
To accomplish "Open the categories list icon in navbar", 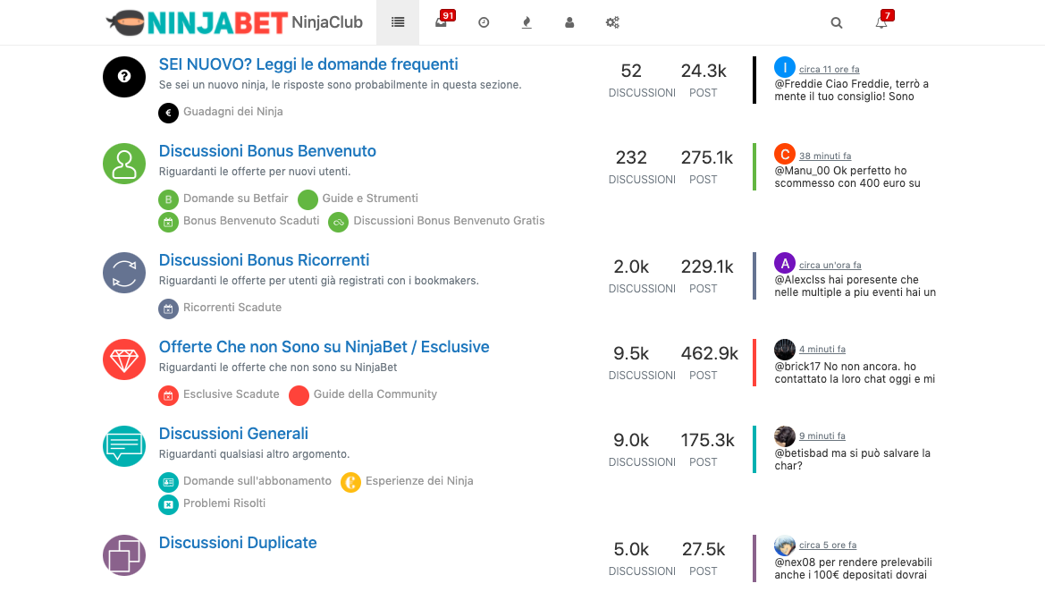I will coord(398,22).
